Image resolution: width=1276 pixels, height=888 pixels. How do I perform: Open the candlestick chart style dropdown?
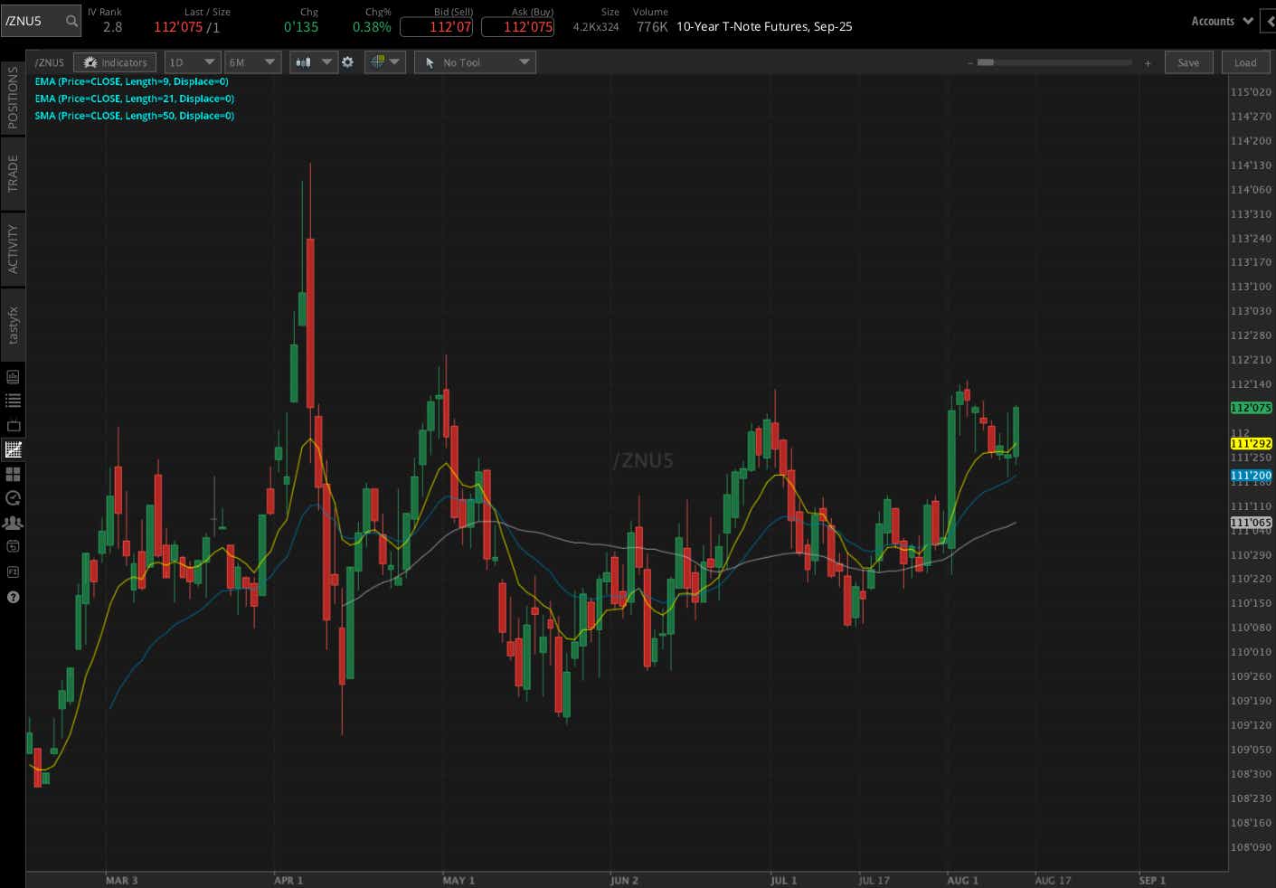click(x=313, y=62)
